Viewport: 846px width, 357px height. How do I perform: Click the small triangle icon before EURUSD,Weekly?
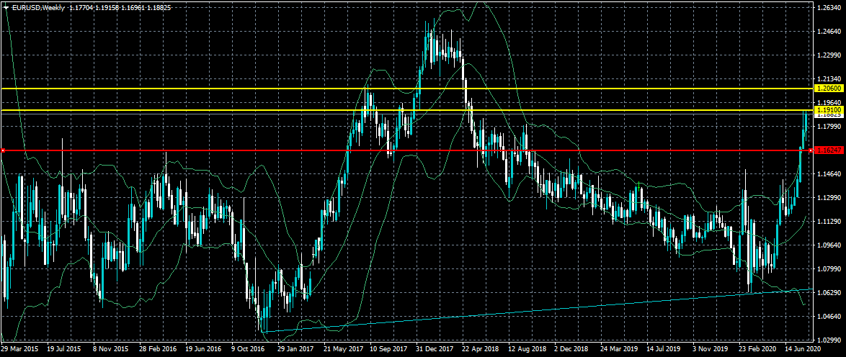[5, 8]
